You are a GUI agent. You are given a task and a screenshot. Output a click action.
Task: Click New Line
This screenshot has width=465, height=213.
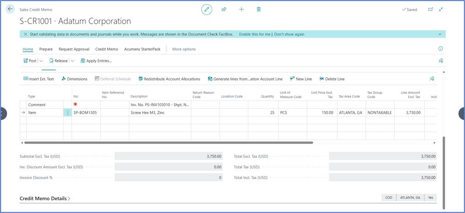[301, 79]
